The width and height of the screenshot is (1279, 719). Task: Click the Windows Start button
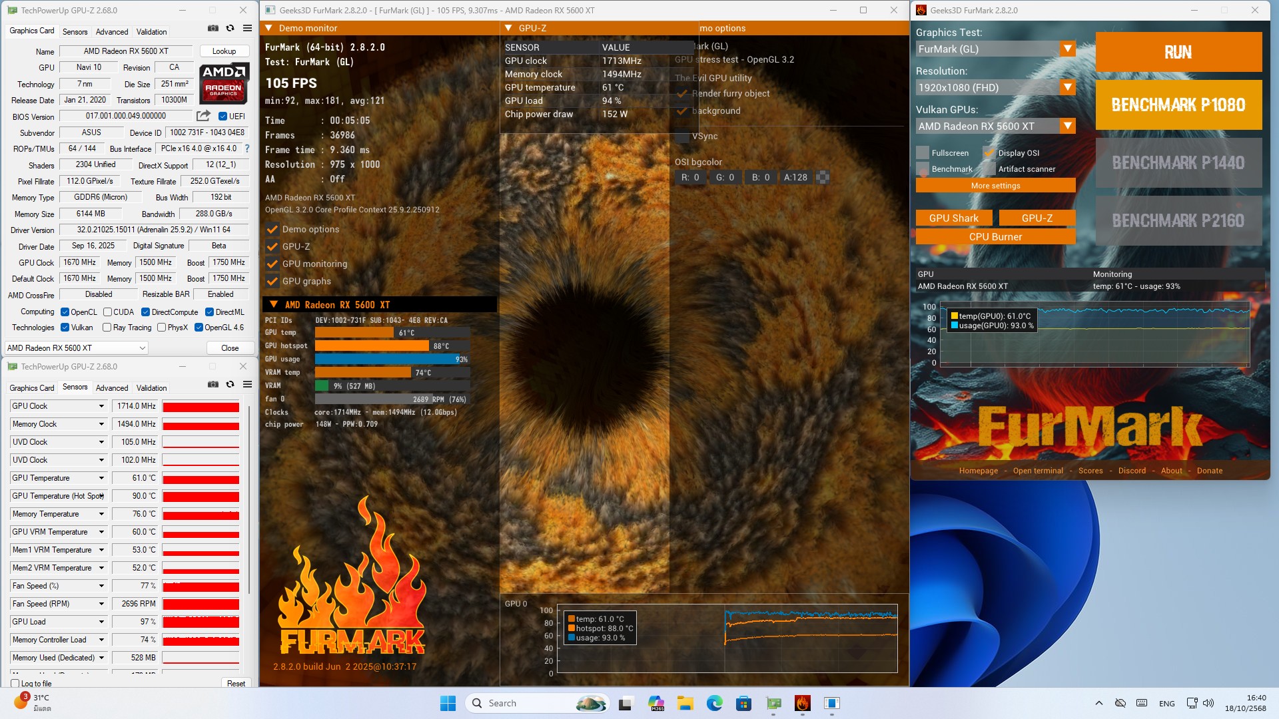pos(448,703)
